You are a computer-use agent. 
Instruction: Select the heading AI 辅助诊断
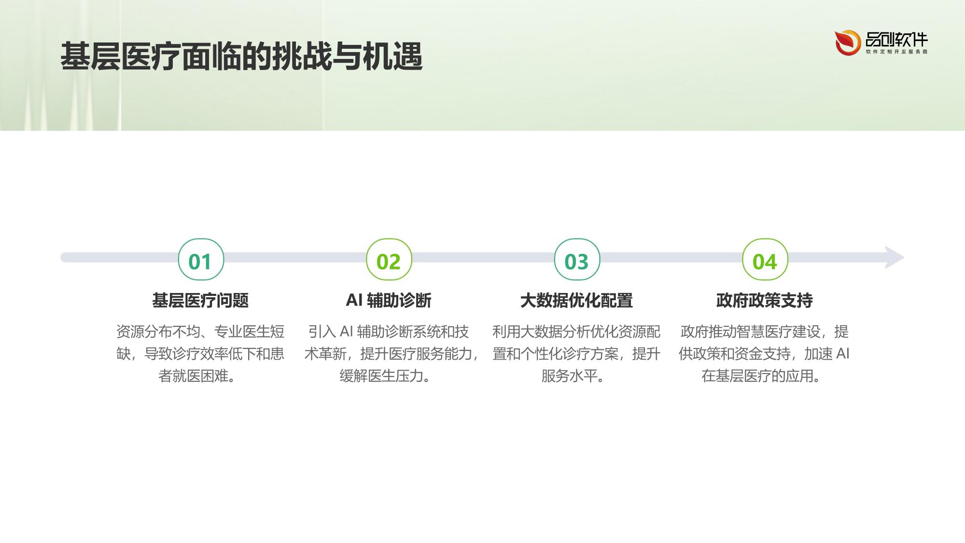pos(389,300)
